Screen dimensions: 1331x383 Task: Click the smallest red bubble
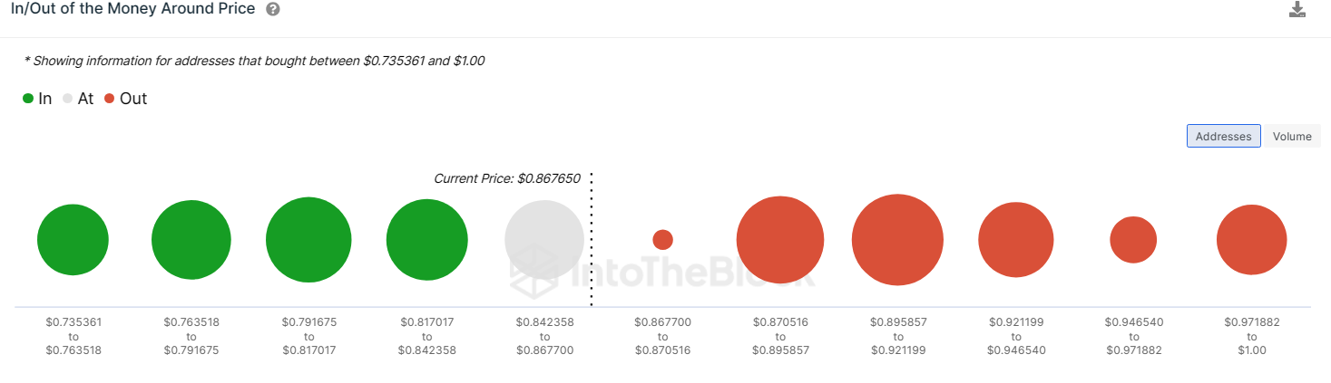click(x=662, y=240)
